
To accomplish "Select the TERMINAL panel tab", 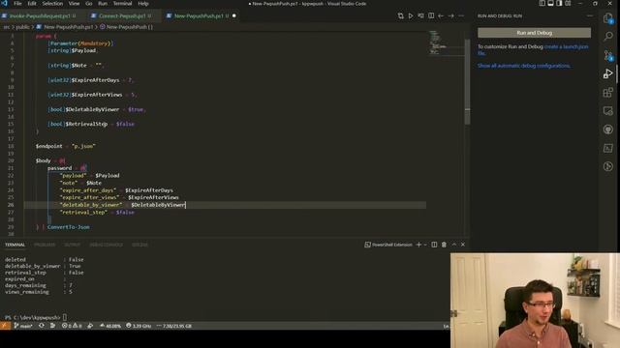I will (x=15, y=245).
